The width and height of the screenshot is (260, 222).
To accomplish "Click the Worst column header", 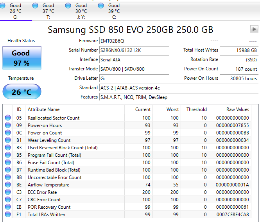I will coord(167,109).
